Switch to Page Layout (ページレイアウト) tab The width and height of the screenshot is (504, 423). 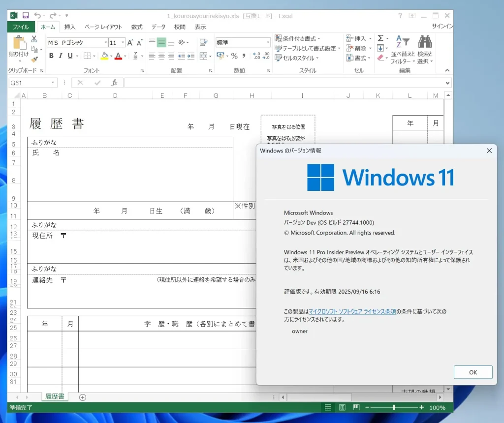[x=103, y=27]
